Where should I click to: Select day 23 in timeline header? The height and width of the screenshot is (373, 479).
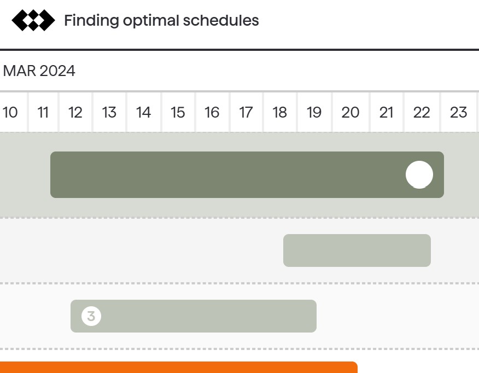pos(459,112)
